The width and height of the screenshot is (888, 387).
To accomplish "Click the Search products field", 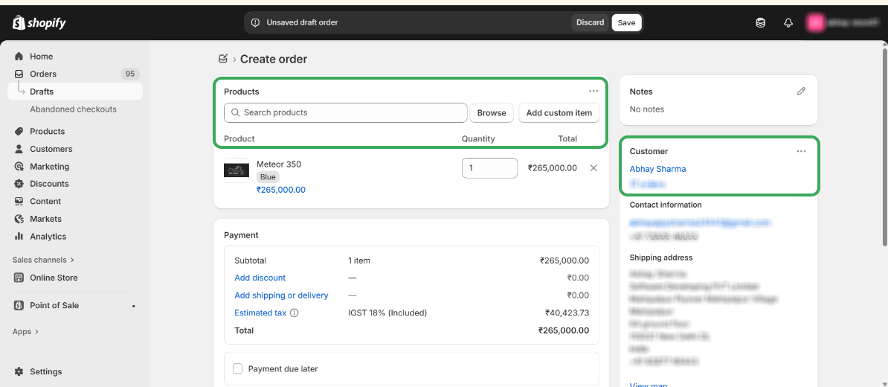I will (x=346, y=112).
